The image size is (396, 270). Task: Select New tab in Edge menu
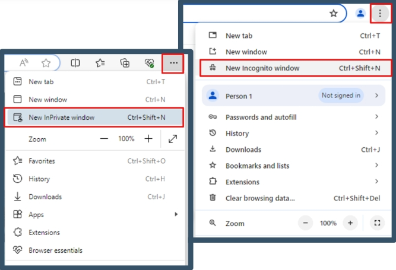point(95,82)
